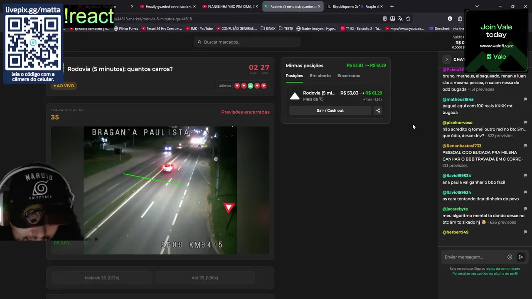Open the browser extensions puzzle icon
This screenshot has width=532, height=299.
coord(460,19)
